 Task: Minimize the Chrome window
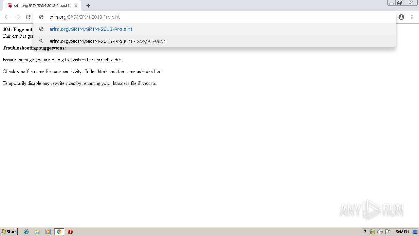point(392,3)
